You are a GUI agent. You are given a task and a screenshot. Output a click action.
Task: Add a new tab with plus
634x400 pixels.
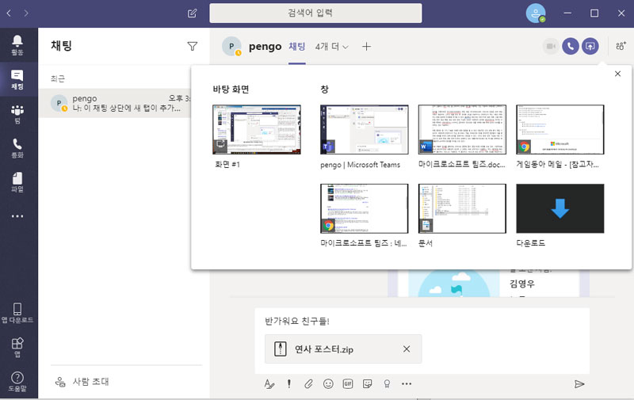366,47
